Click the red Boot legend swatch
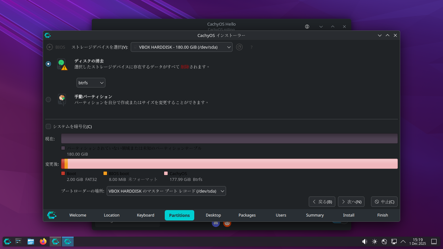The image size is (443, 249). coord(63,173)
